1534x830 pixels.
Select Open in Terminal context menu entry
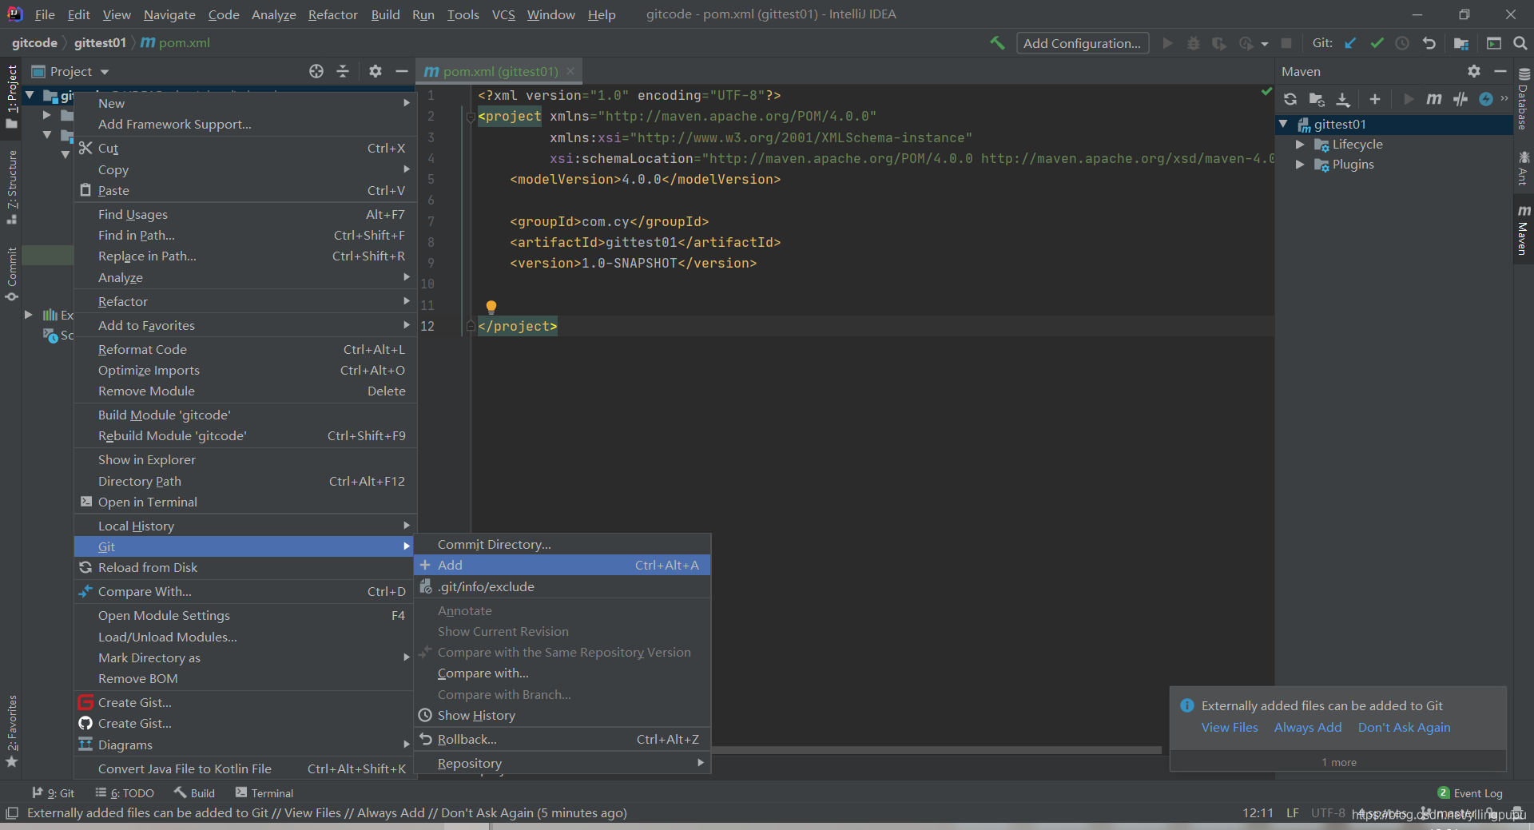246,502
